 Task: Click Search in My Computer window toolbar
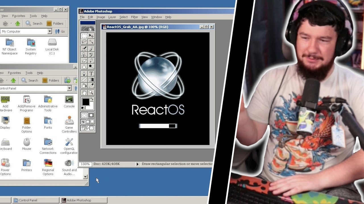point(34,24)
